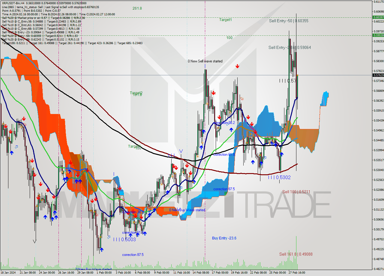Click the '19 Feb 16:00' time axis label
Viewport: 384px width, 276px height.
click(x=239, y=273)
